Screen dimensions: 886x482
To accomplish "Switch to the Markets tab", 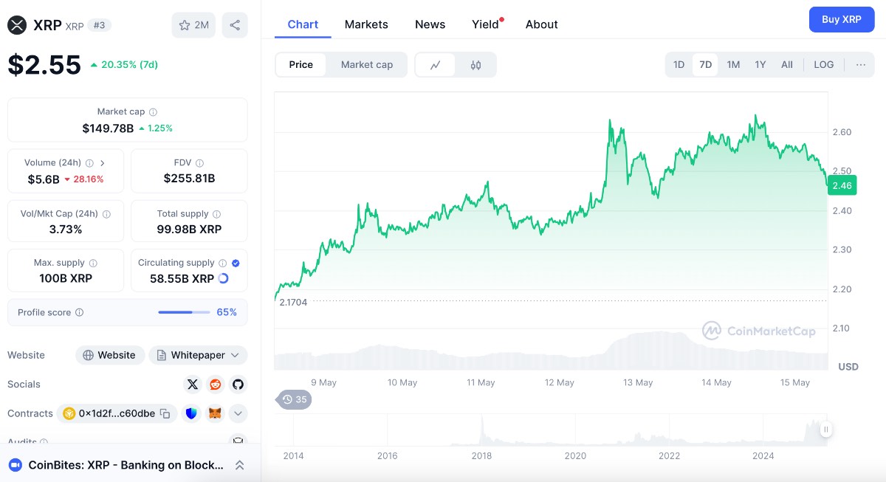I will [x=366, y=24].
